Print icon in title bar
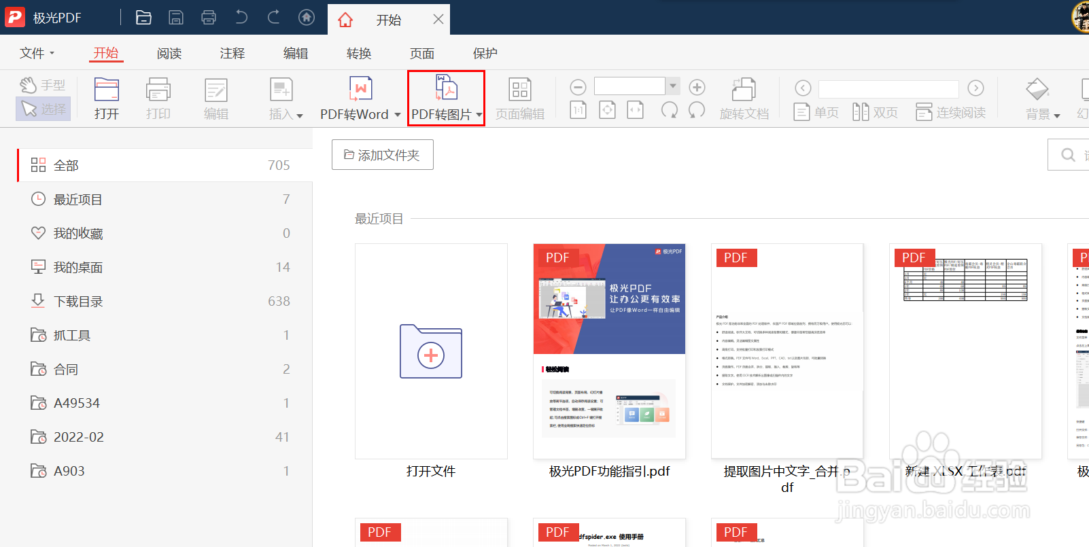The width and height of the screenshot is (1089, 547). click(209, 18)
